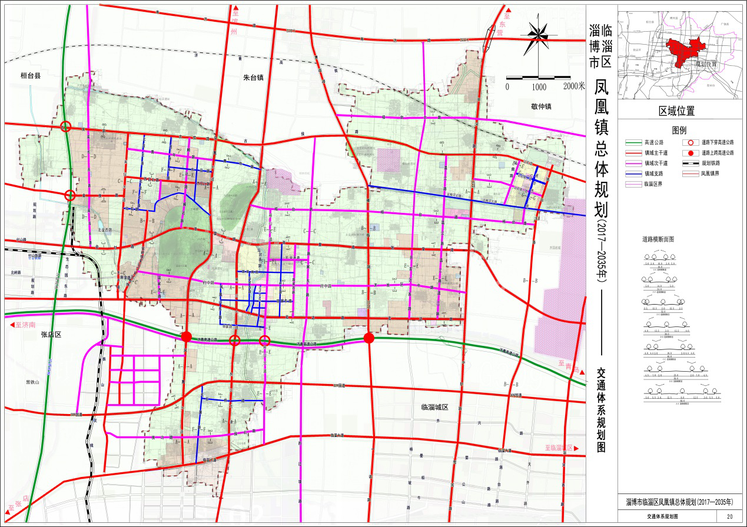Click the 规划位置 label in inset map

(706, 63)
